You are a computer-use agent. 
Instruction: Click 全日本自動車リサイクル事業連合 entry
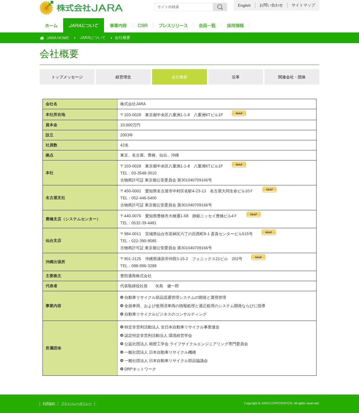click(x=172, y=327)
